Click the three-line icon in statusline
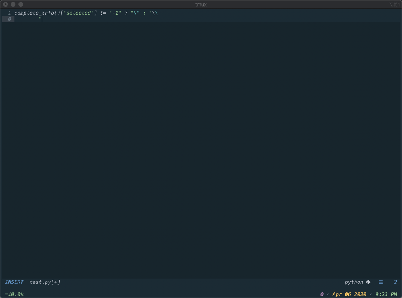The width and height of the screenshot is (402, 298). click(381, 282)
